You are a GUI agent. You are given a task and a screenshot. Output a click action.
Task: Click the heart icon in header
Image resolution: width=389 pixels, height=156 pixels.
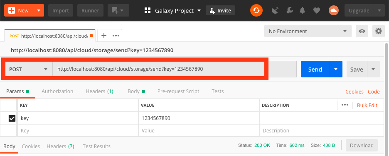tap(316, 11)
